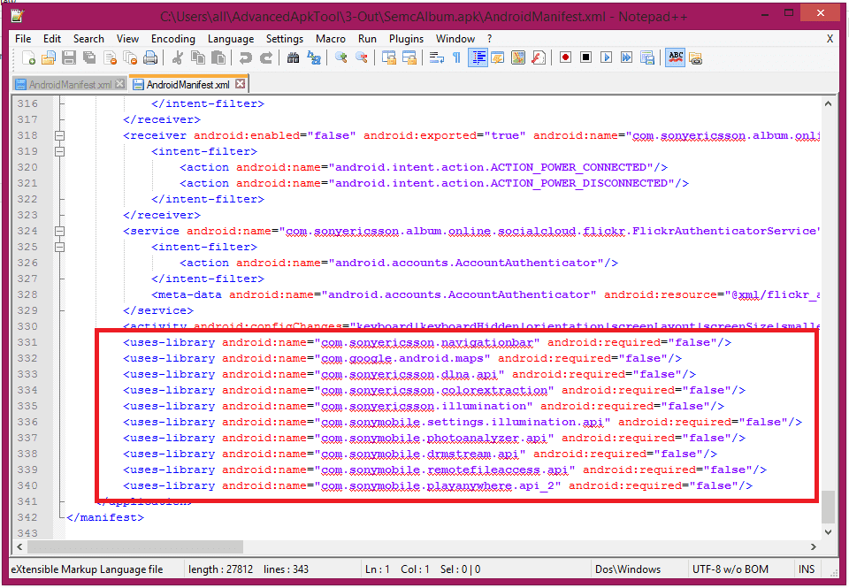Open the View menu

(127, 38)
